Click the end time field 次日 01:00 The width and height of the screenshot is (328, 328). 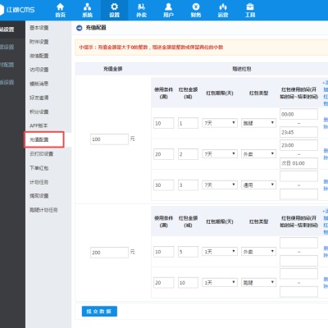point(298,163)
